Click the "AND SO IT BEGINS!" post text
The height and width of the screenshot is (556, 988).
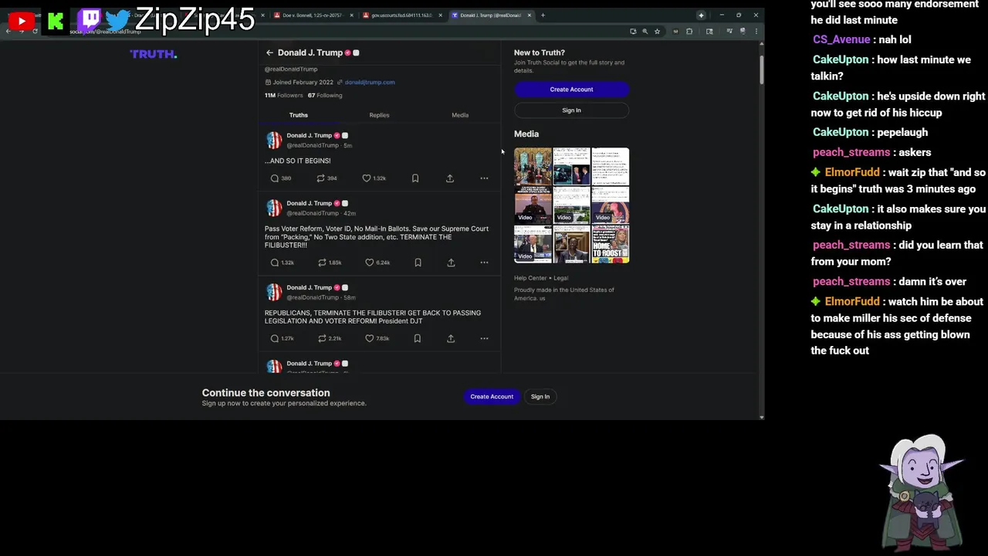click(x=298, y=161)
